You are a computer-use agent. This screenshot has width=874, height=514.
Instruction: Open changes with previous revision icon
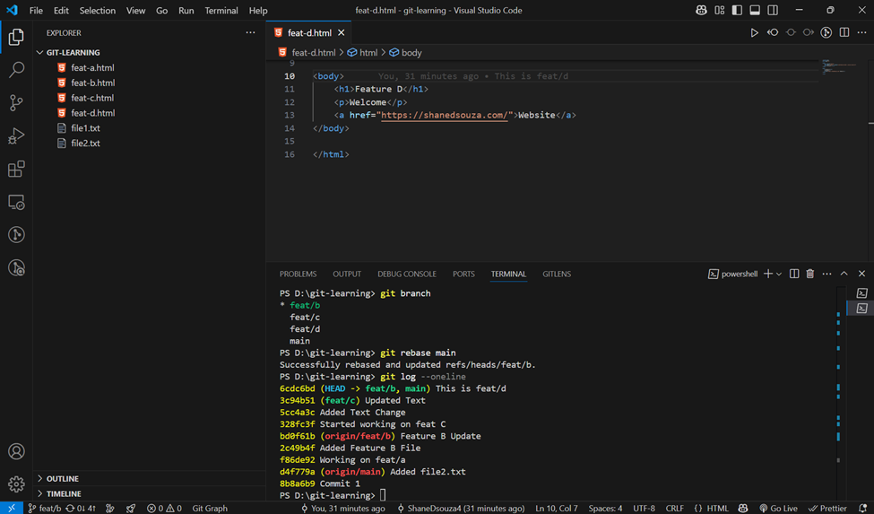click(773, 33)
